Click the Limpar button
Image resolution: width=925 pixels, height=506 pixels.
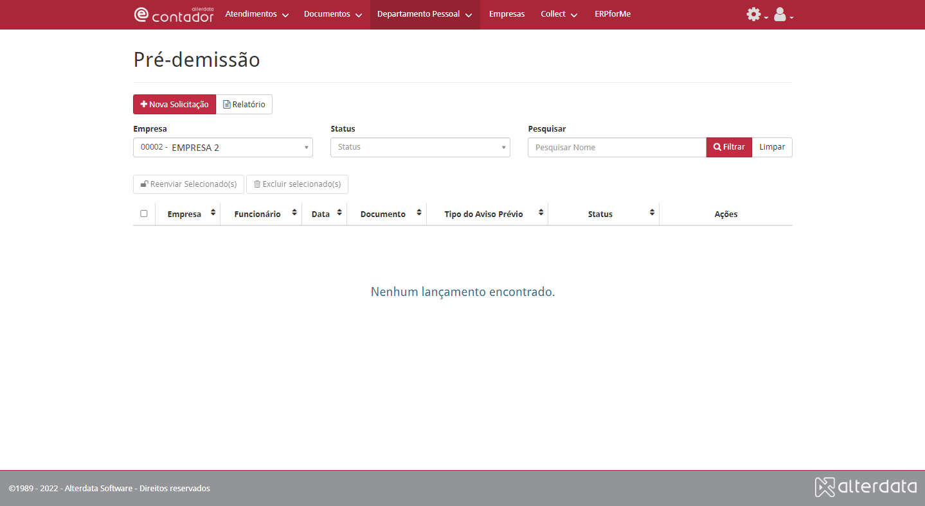(x=771, y=147)
